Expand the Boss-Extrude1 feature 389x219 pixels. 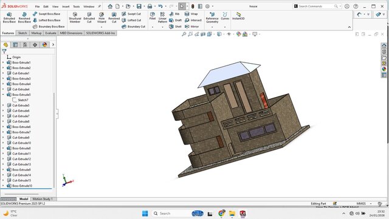tap(3, 62)
